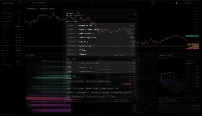Click the date beside Correlation Matrix
The height and width of the screenshot is (116, 202).
click(71, 25)
